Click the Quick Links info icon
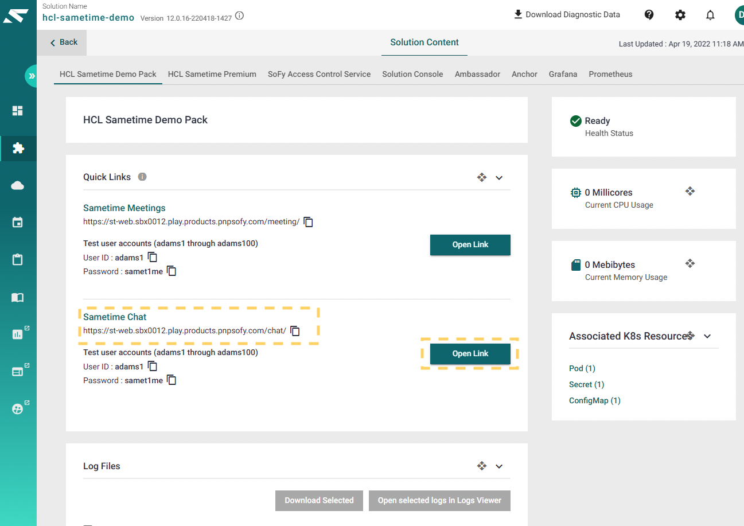 [142, 177]
